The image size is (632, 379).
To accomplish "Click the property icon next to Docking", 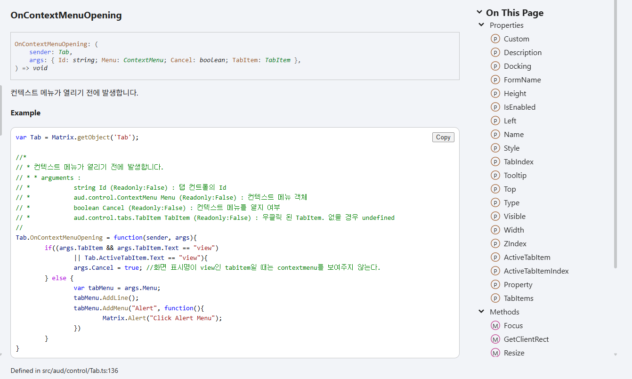I will 495,66.
